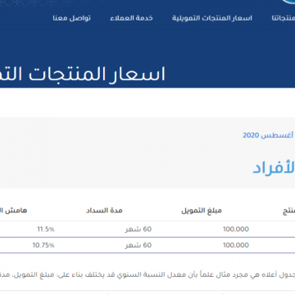Click 100,000 in the 10.75% row

236,245
